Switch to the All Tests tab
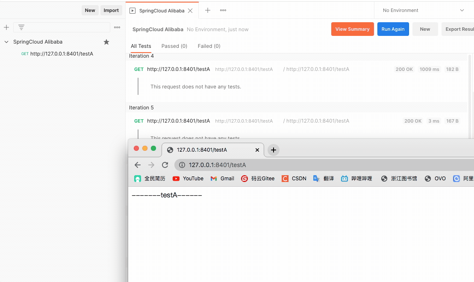This screenshot has height=282, width=474. [141, 46]
